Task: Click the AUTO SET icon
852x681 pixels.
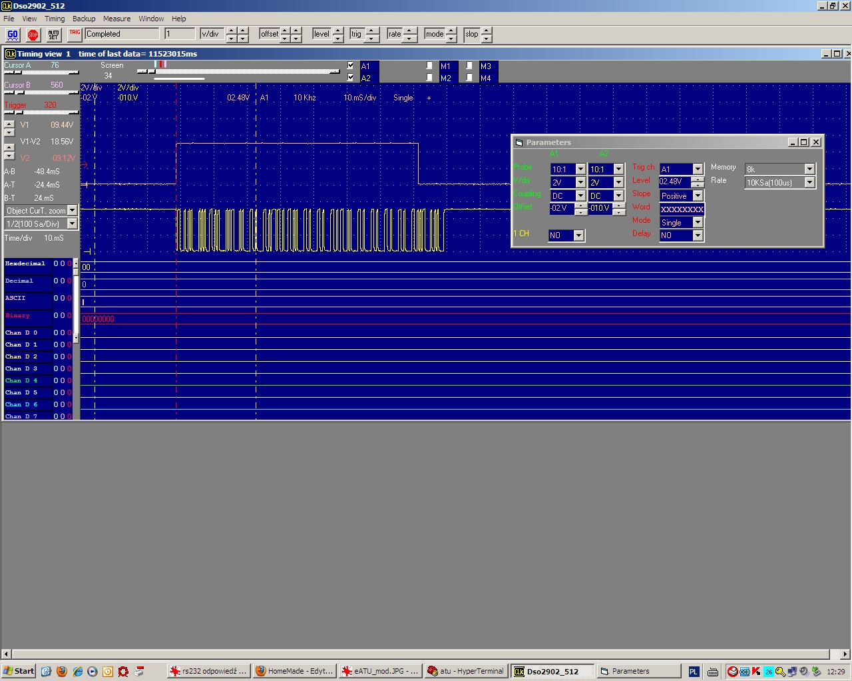Action: (54, 35)
